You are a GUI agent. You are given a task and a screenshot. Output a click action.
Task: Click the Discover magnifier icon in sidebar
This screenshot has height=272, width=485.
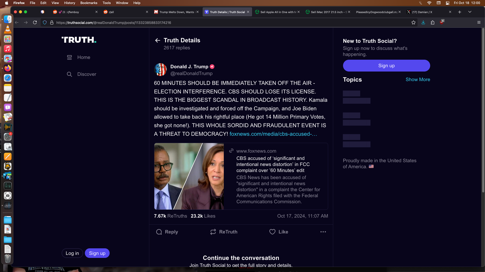69,74
